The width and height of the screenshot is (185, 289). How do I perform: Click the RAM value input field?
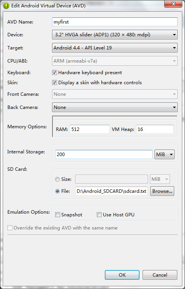(x=90, y=129)
